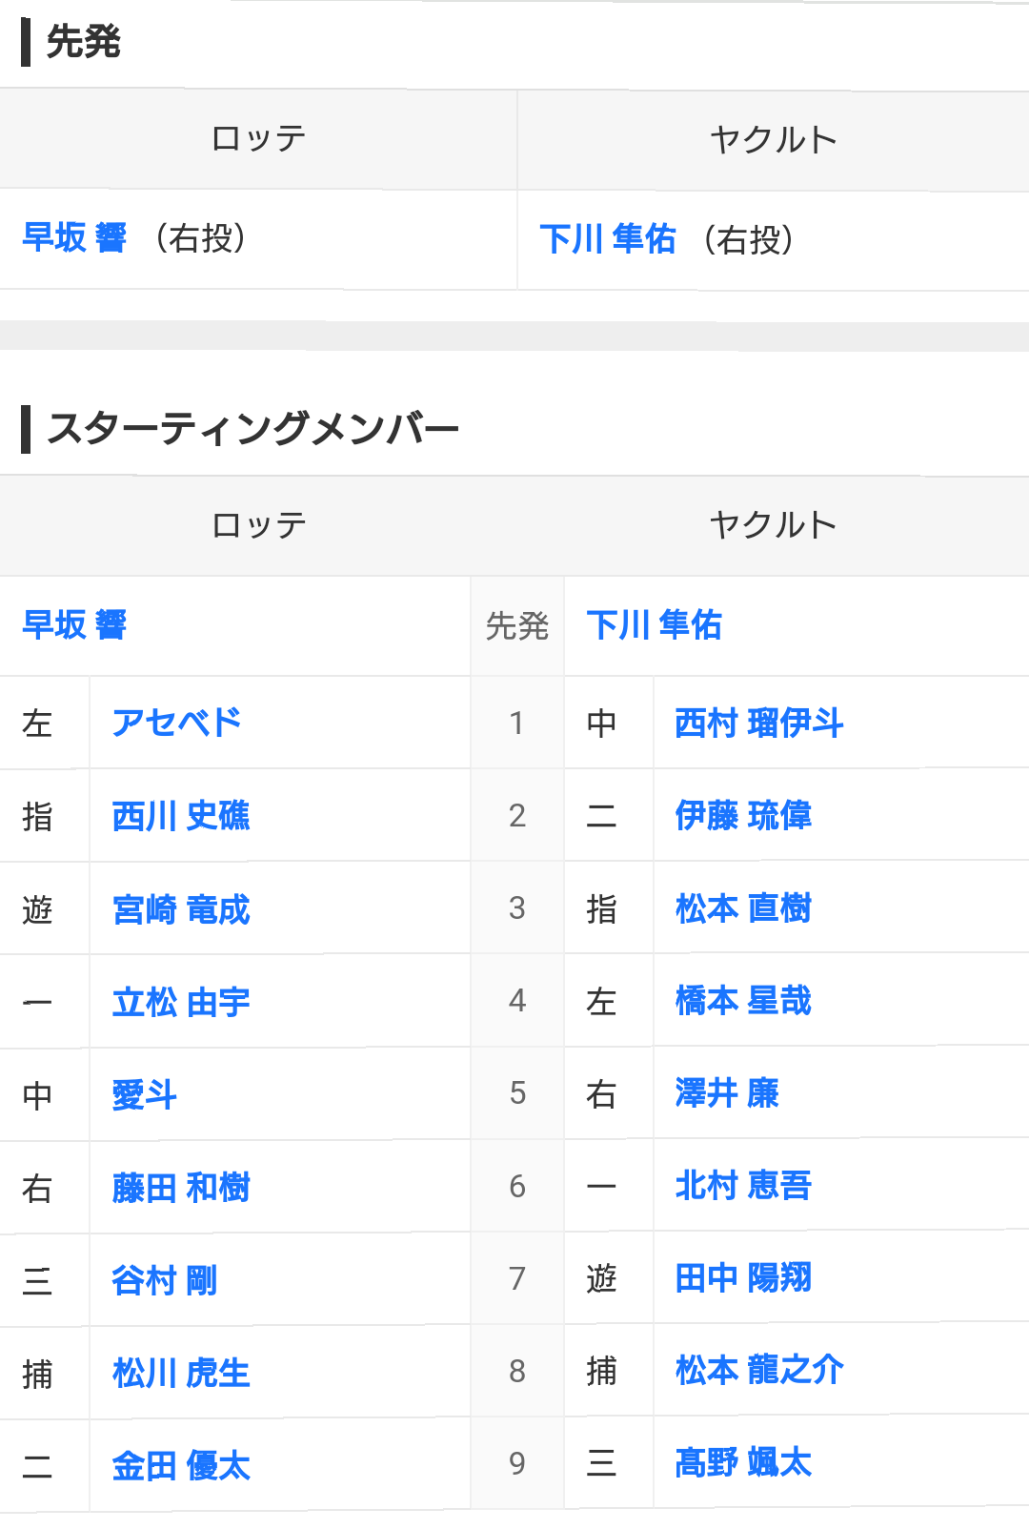The width and height of the screenshot is (1029, 1529).
Task: Open 下川 隼佑 link beside (右投) in 先発 table
Action: click(608, 239)
